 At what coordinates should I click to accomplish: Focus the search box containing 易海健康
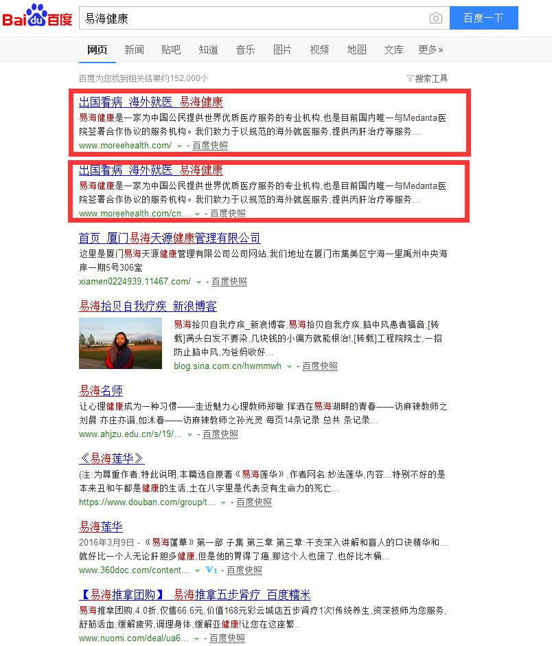(x=264, y=18)
